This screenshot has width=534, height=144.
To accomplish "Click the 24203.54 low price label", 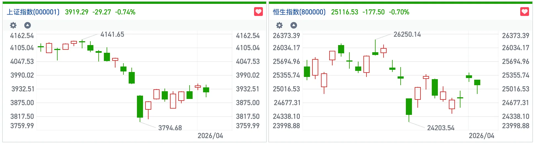I will (441, 128).
